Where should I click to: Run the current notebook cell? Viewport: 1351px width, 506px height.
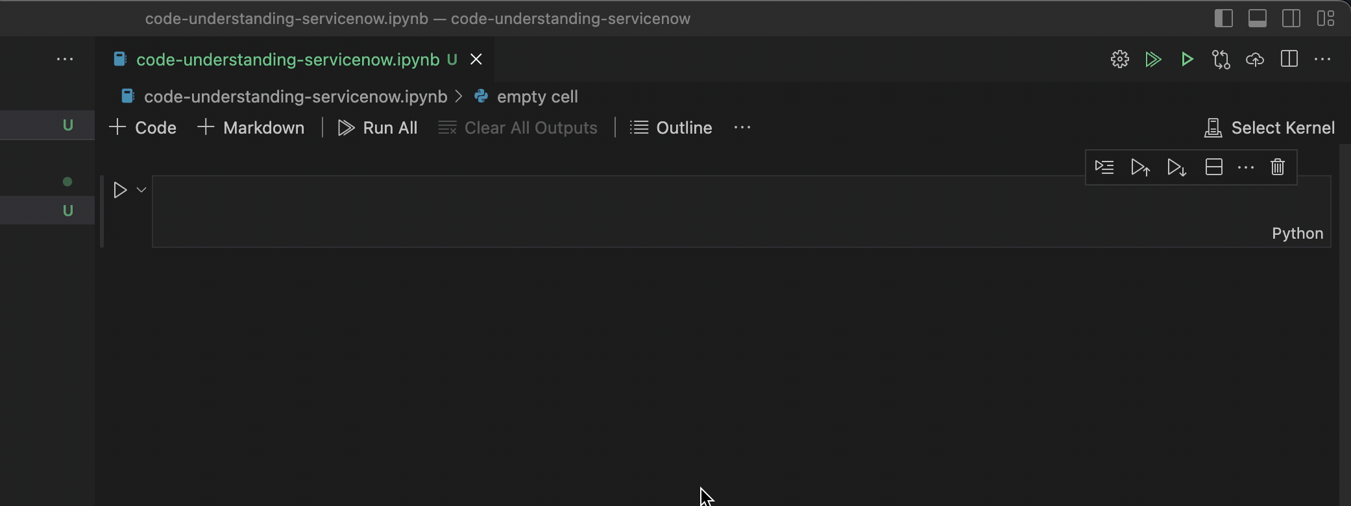point(120,190)
